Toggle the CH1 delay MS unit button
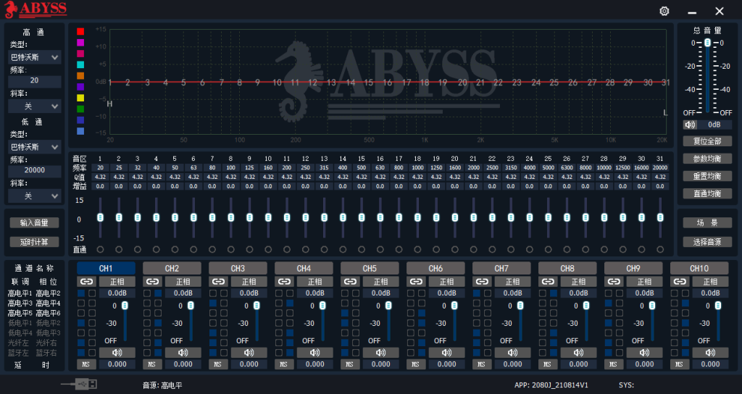 (x=86, y=364)
